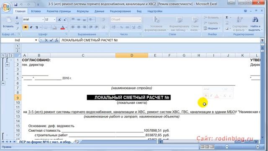Click Delete cells (Удалить) button

211,23
